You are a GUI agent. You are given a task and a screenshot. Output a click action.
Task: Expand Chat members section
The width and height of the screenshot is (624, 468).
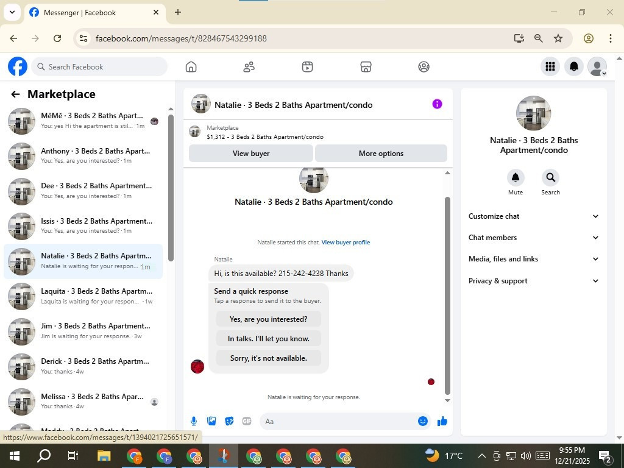coord(533,238)
